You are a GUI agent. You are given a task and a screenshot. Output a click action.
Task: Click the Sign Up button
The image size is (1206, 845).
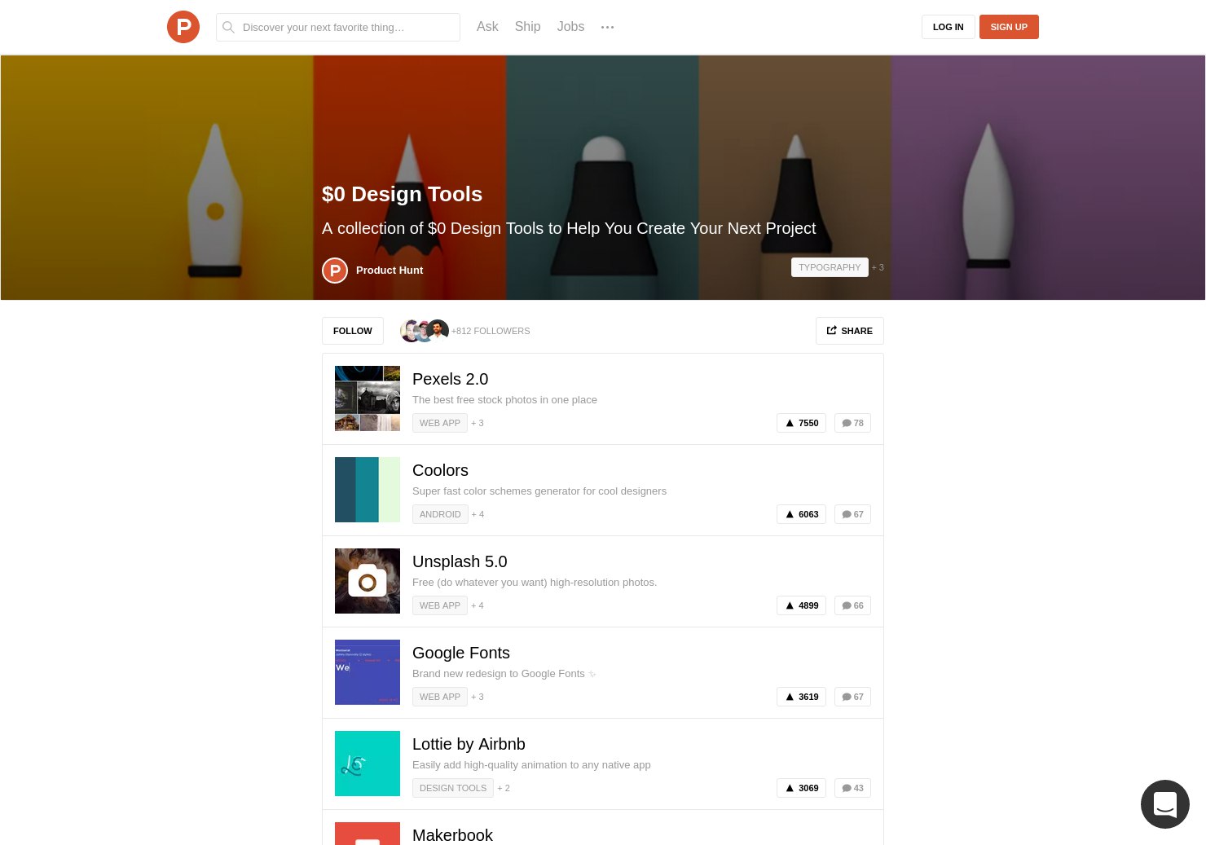(1009, 27)
